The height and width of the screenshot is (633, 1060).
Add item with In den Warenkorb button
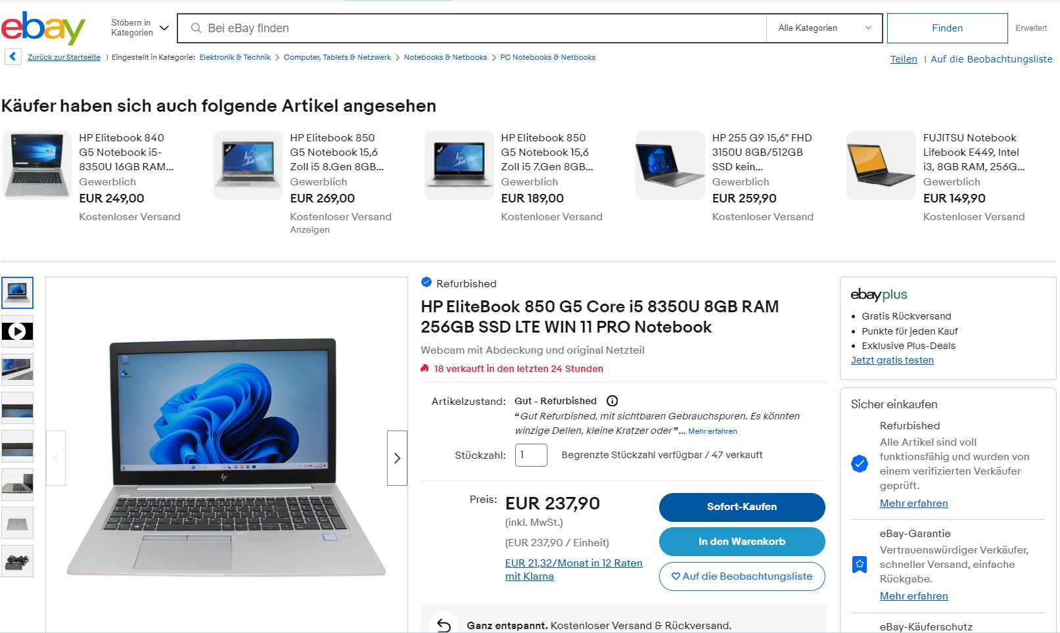742,542
